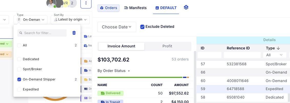This screenshot has height=103, width=290.
Task: Check the Dedicated filter option
Action: click(19, 59)
